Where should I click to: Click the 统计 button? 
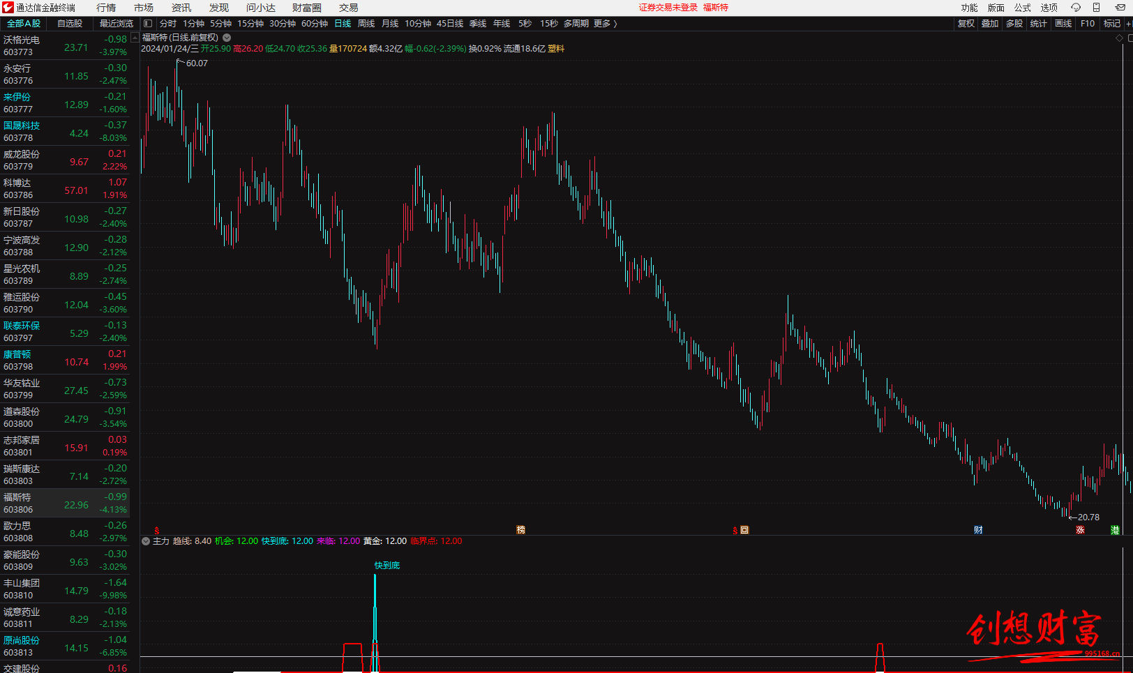(x=1039, y=24)
